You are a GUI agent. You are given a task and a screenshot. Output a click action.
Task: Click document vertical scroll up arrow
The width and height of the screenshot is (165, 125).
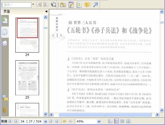point(162,12)
